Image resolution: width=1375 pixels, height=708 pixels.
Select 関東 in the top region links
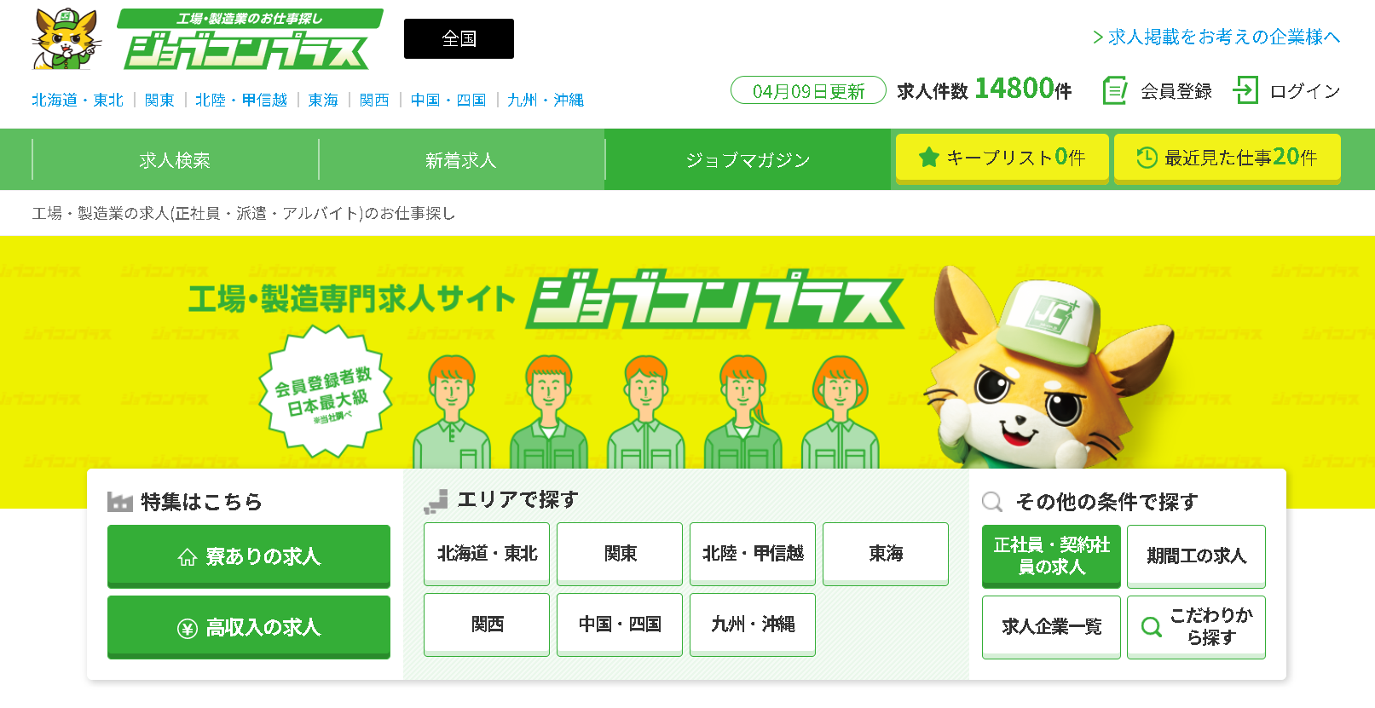point(159,101)
